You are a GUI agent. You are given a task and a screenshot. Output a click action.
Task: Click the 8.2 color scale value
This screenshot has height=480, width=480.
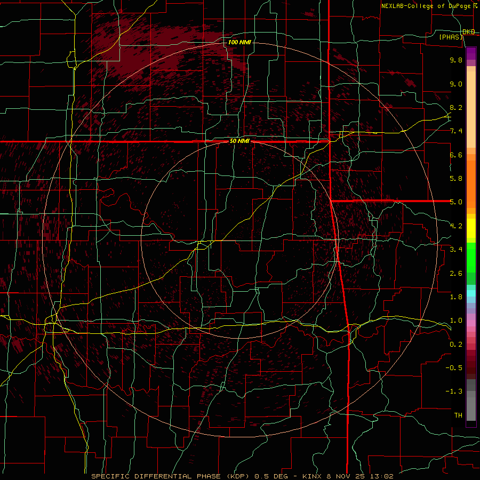[x=456, y=107]
